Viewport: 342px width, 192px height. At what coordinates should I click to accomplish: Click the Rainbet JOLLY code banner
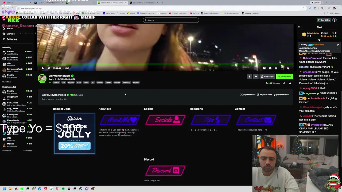75,134
